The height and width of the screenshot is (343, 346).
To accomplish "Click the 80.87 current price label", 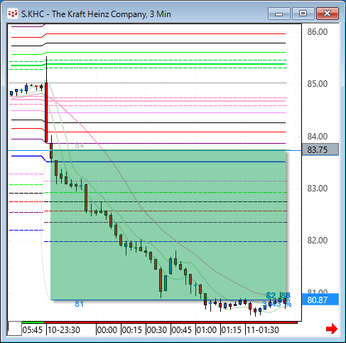I will [x=320, y=300].
